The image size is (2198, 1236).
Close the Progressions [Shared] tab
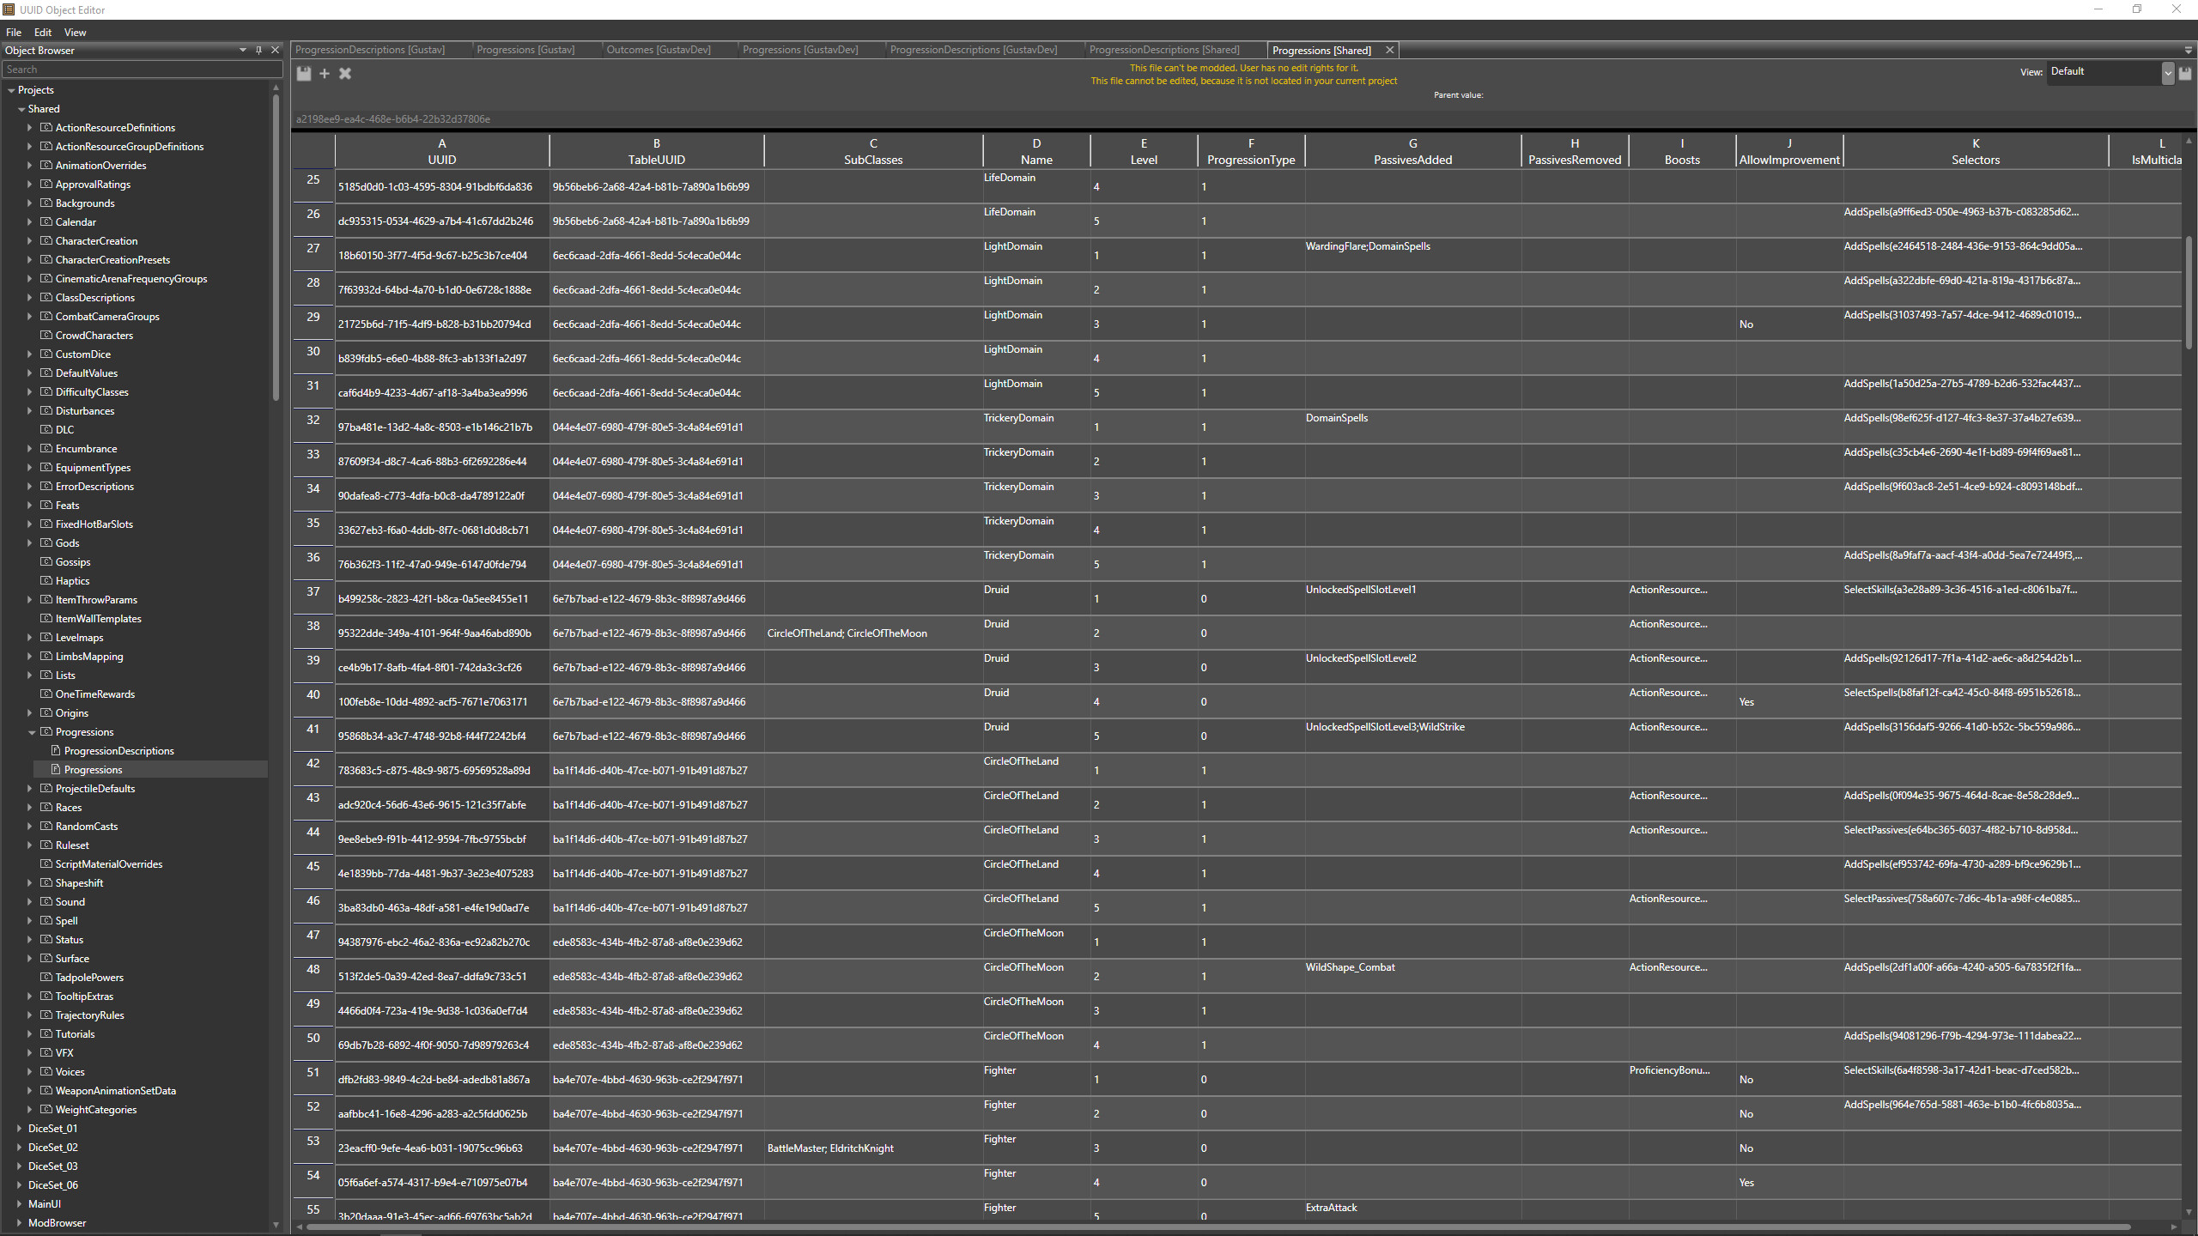coord(1388,50)
